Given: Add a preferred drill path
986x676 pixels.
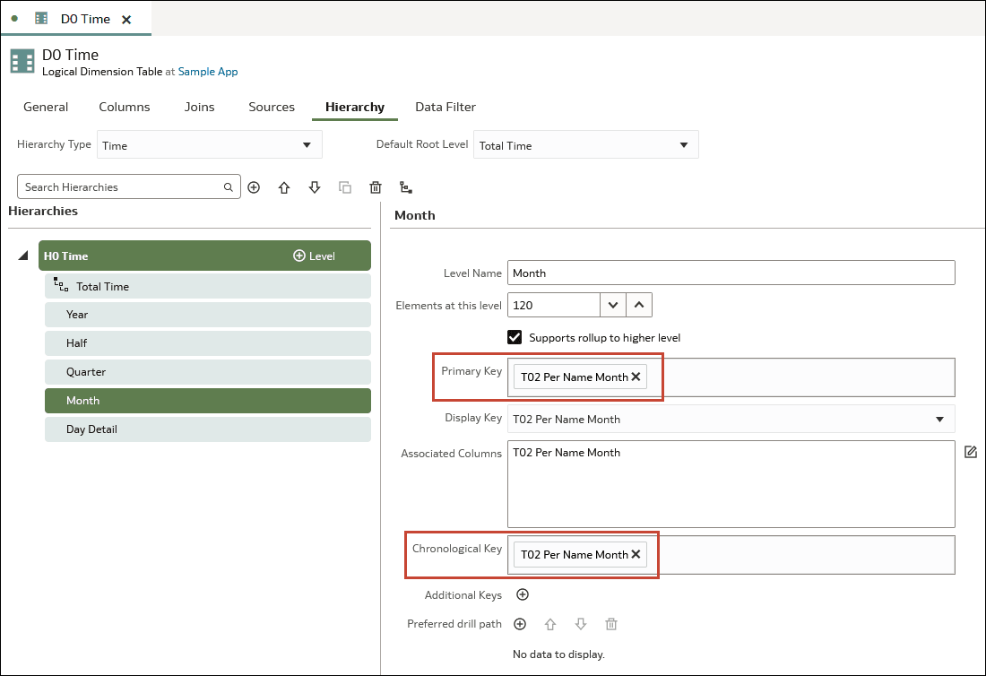Looking at the screenshot, I should pos(520,624).
